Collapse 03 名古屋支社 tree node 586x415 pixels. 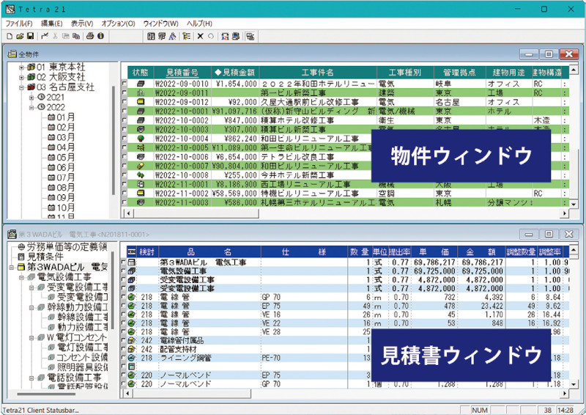[22, 87]
